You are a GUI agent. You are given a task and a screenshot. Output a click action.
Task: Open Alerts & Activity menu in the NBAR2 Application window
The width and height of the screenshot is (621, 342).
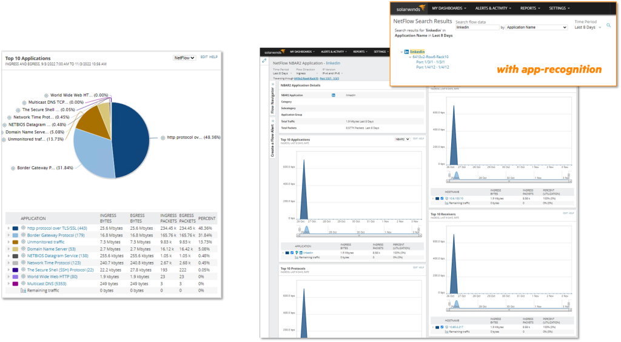334,52
